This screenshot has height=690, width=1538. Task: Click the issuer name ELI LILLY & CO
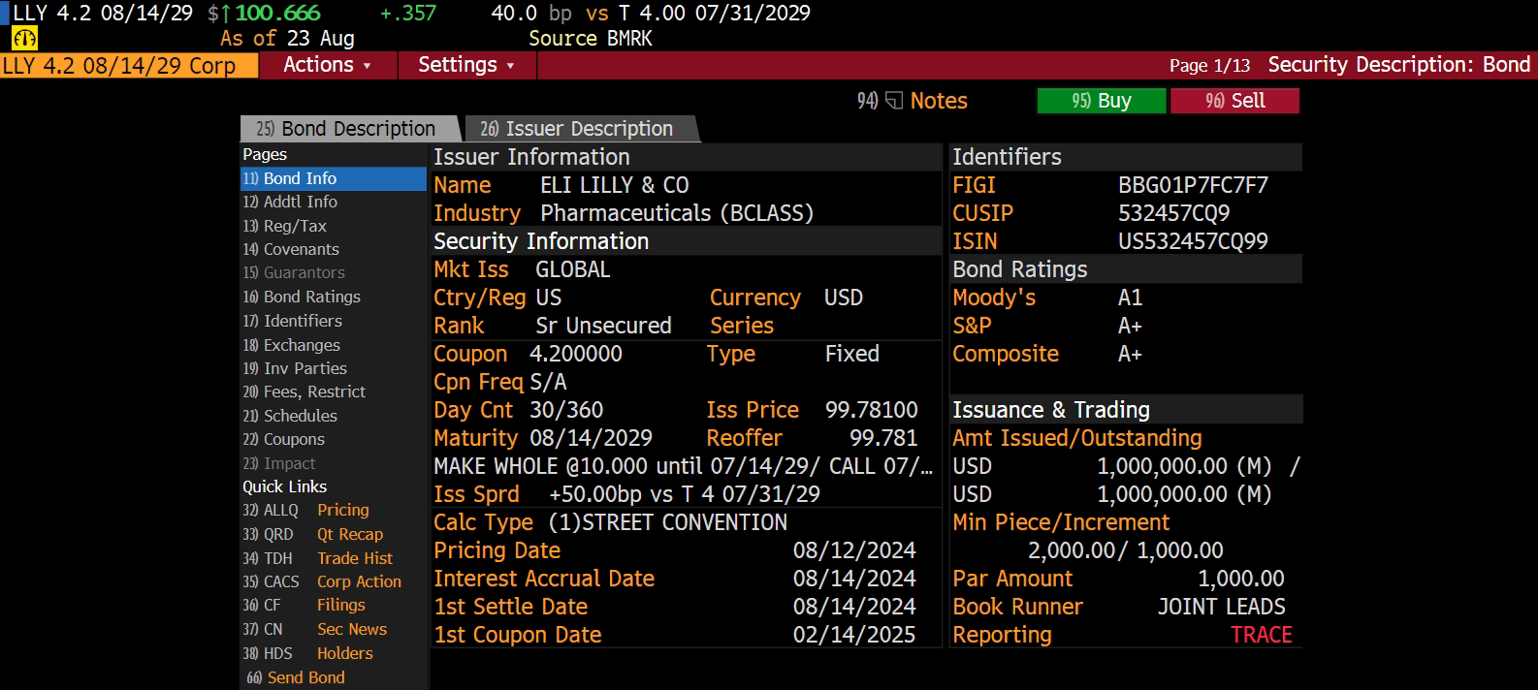point(615,185)
